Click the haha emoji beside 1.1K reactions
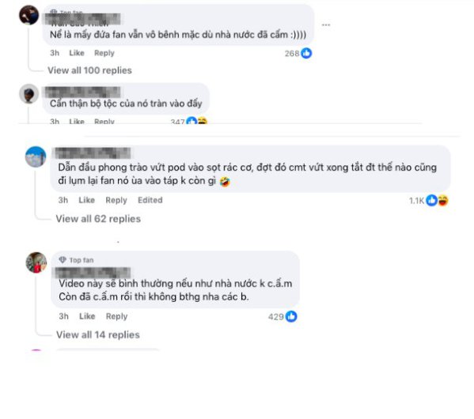Image resolution: width=474 pixels, height=419 pixels. [443, 200]
